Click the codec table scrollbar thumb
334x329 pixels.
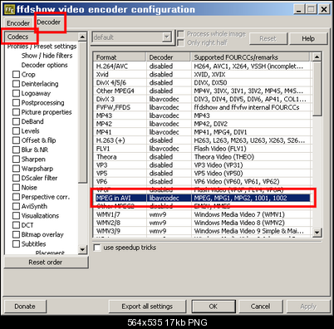pyautogui.click(x=317, y=89)
